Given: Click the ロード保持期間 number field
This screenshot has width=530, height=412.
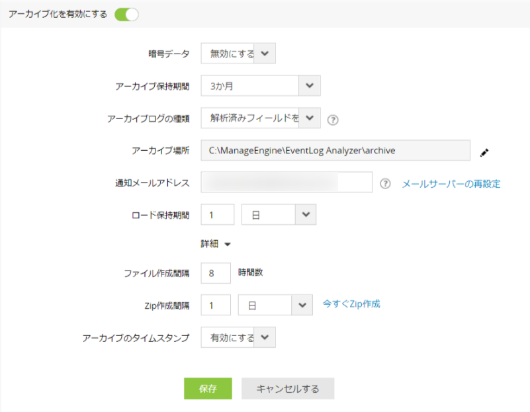Looking at the screenshot, I should pos(218,215).
